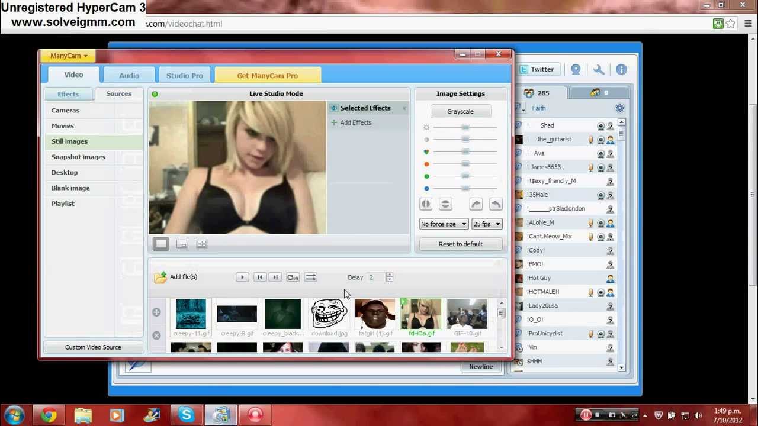The width and height of the screenshot is (758, 426).
Task: Click the plus icon beside the thumbnails
Action: point(156,312)
